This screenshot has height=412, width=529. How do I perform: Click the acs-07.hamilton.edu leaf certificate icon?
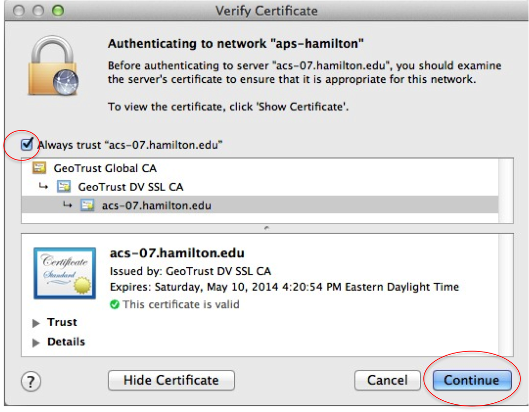(x=87, y=205)
